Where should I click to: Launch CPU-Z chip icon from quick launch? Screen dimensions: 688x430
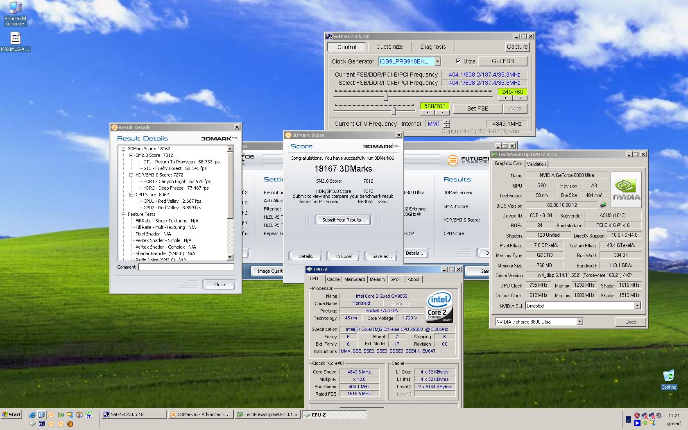32,424
